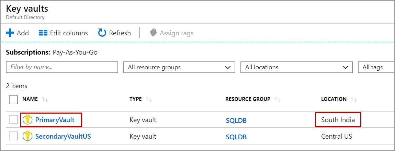Sort by Resource Group column arrows
The image size is (395, 151).
click(x=278, y=100)
